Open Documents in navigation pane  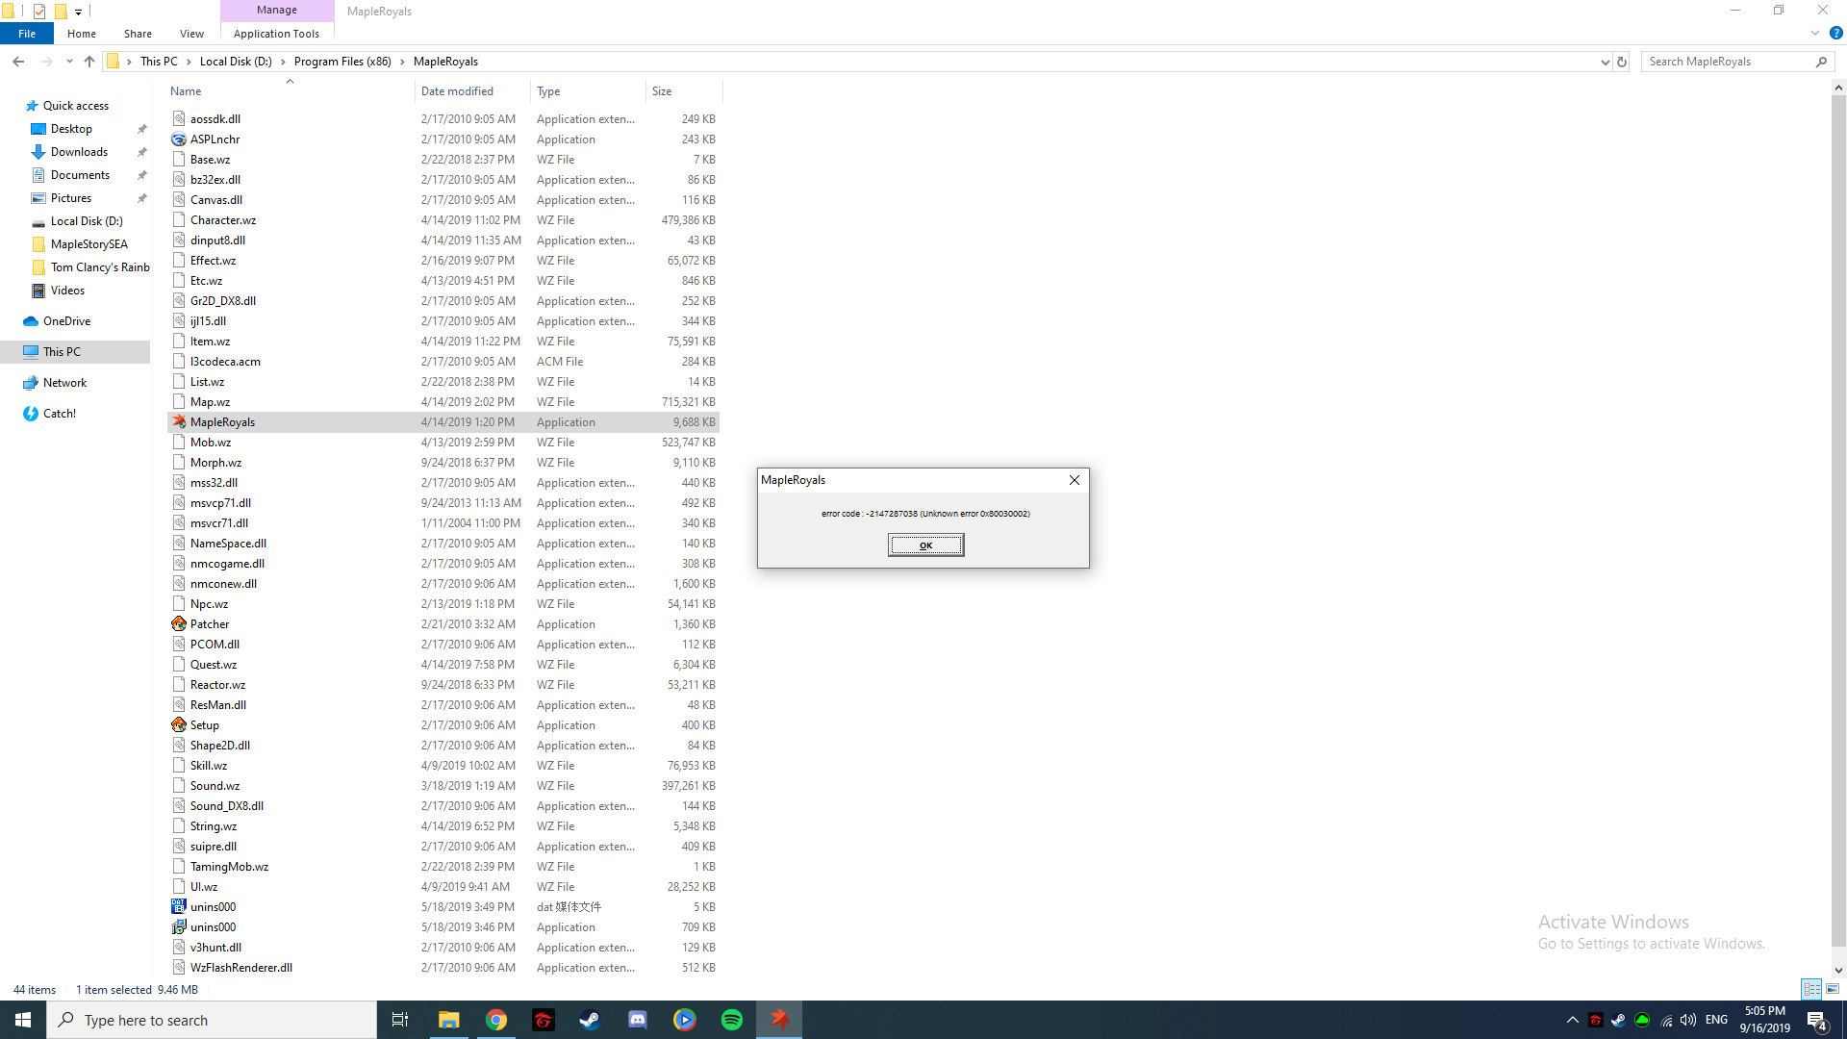click(80, 175)
